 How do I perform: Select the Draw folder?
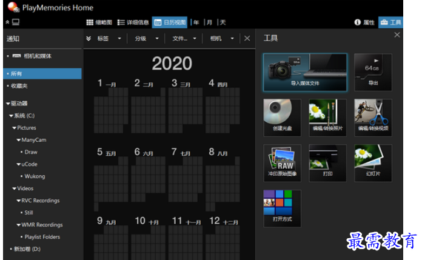[31, 152]
